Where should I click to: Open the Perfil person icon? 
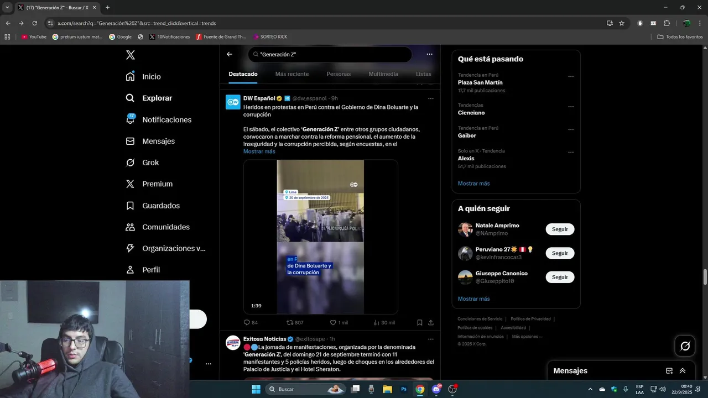pyautogui.click(x=130, y=270)
